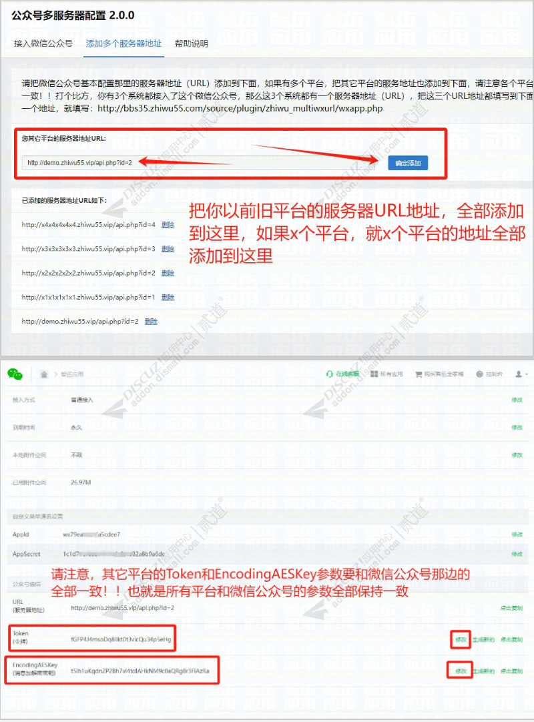534x722 pixels.
Task: Generate a new EncodingAESKey via 生成新的
Action: click(x=483, y=671)
